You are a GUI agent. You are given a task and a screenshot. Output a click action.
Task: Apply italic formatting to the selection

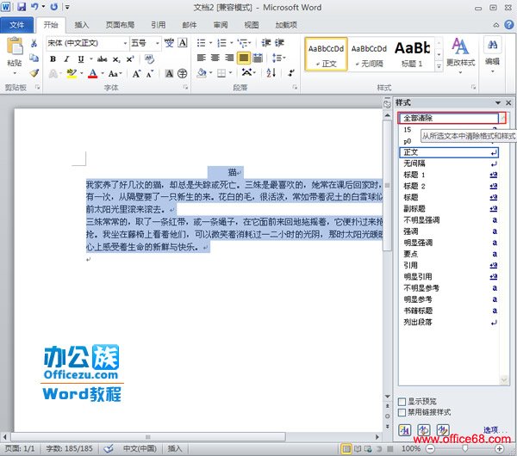pos(65,59)
